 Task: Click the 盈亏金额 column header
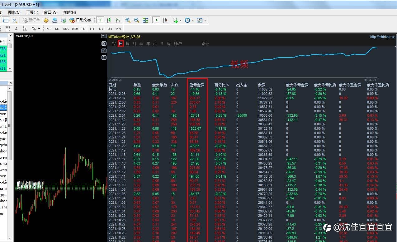(197, 85)
